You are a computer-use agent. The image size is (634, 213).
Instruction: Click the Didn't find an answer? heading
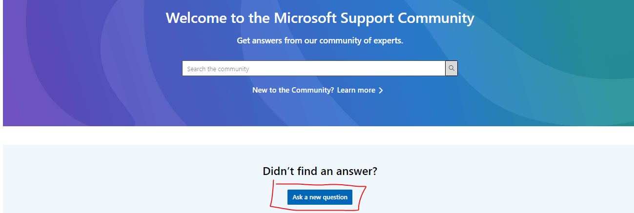coord(320,171)
